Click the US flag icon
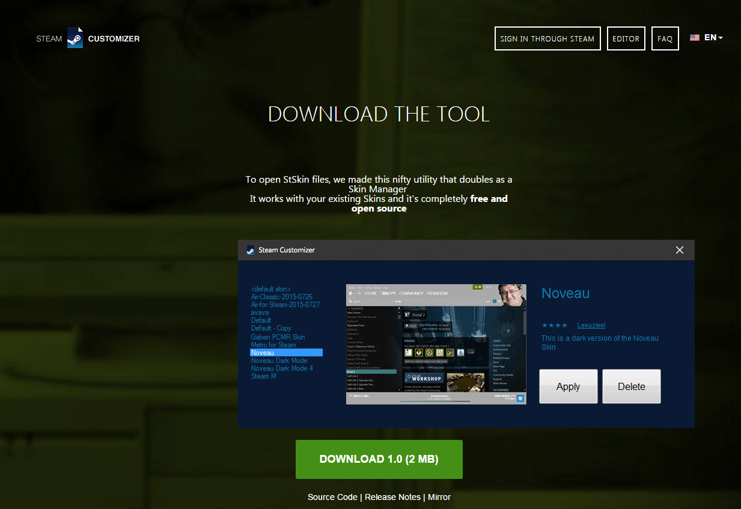This screenshot has width=741, height=509. 695,37
